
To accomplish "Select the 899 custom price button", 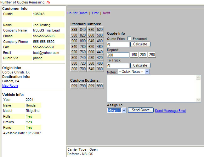I will pyautogui.click(x=91, y=86).
